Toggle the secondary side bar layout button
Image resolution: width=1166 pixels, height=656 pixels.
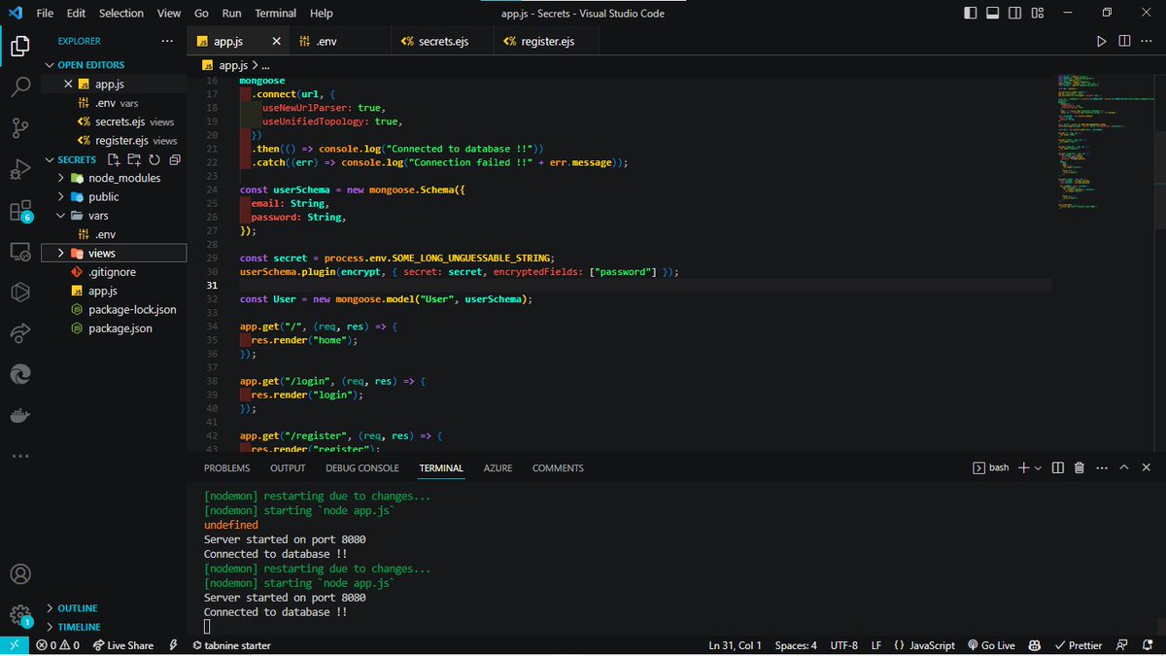[1015, 13]
